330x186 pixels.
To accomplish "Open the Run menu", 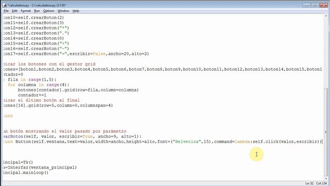I will (x=37, y=11).
